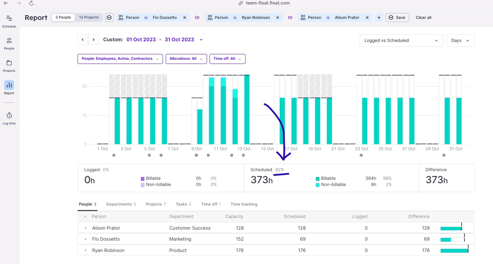
Task: Open the Time tracking tab
Action: click(x=244, y=204)
